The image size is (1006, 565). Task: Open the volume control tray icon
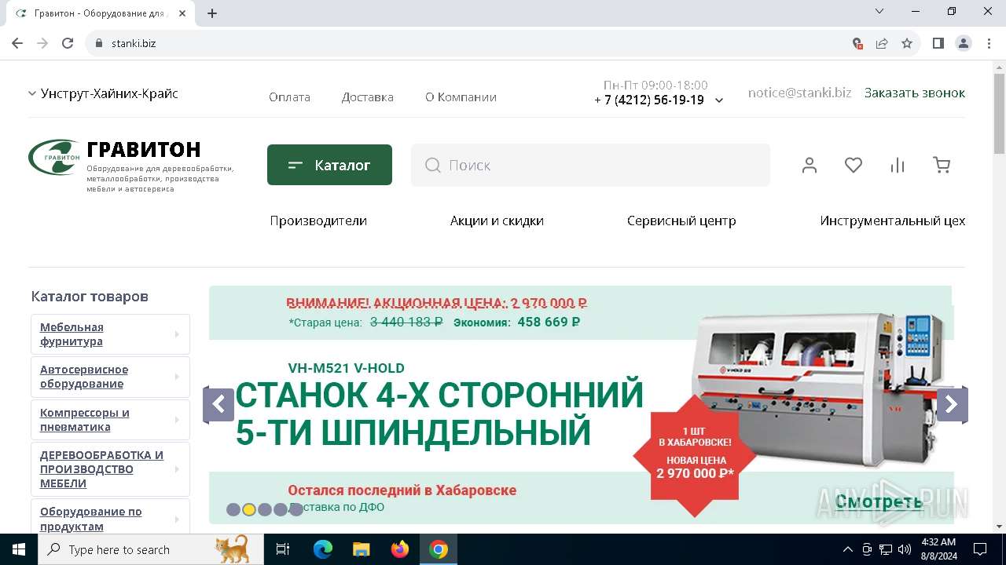click(905, 549)
